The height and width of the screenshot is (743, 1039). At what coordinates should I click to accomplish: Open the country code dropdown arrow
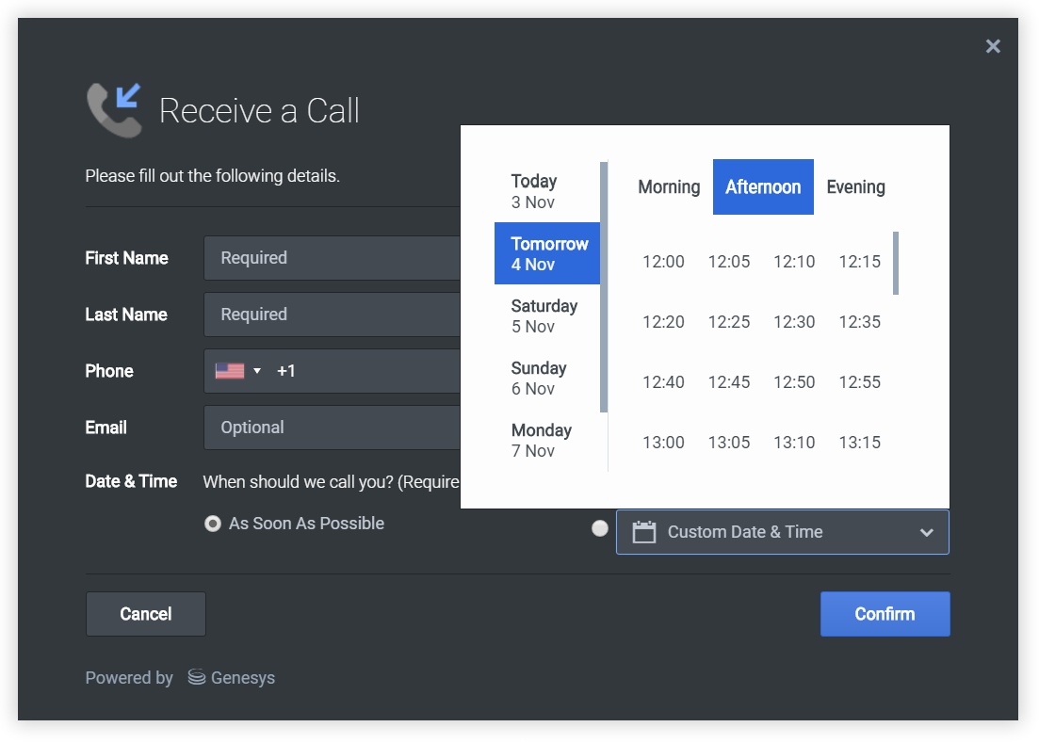257,371
